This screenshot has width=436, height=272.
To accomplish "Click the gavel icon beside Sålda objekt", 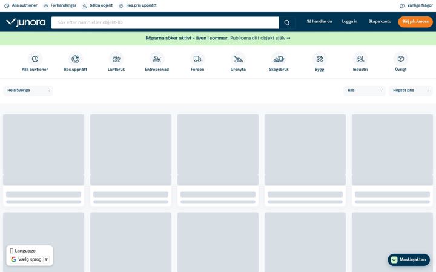I will tap(85, 6).
